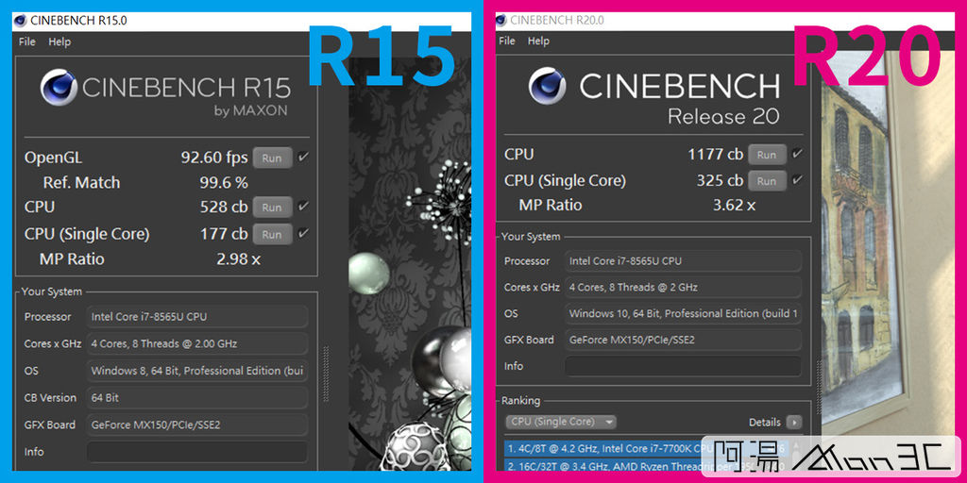Click the Cores x GHz field in R20

(x=684, y=287)
